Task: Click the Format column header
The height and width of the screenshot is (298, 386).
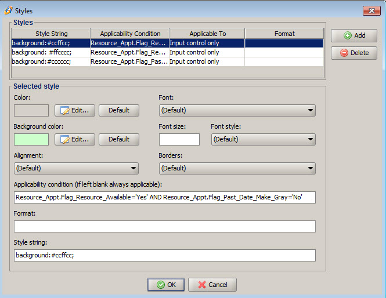Action: (284, 34)
